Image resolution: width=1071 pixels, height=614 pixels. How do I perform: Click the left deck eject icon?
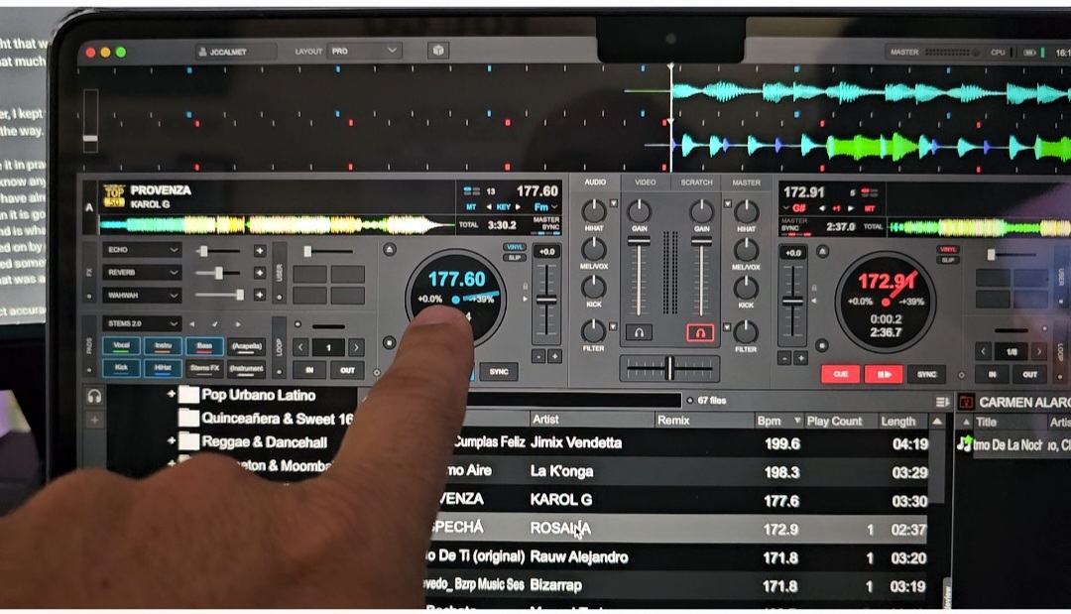click(x=390, y=250)
